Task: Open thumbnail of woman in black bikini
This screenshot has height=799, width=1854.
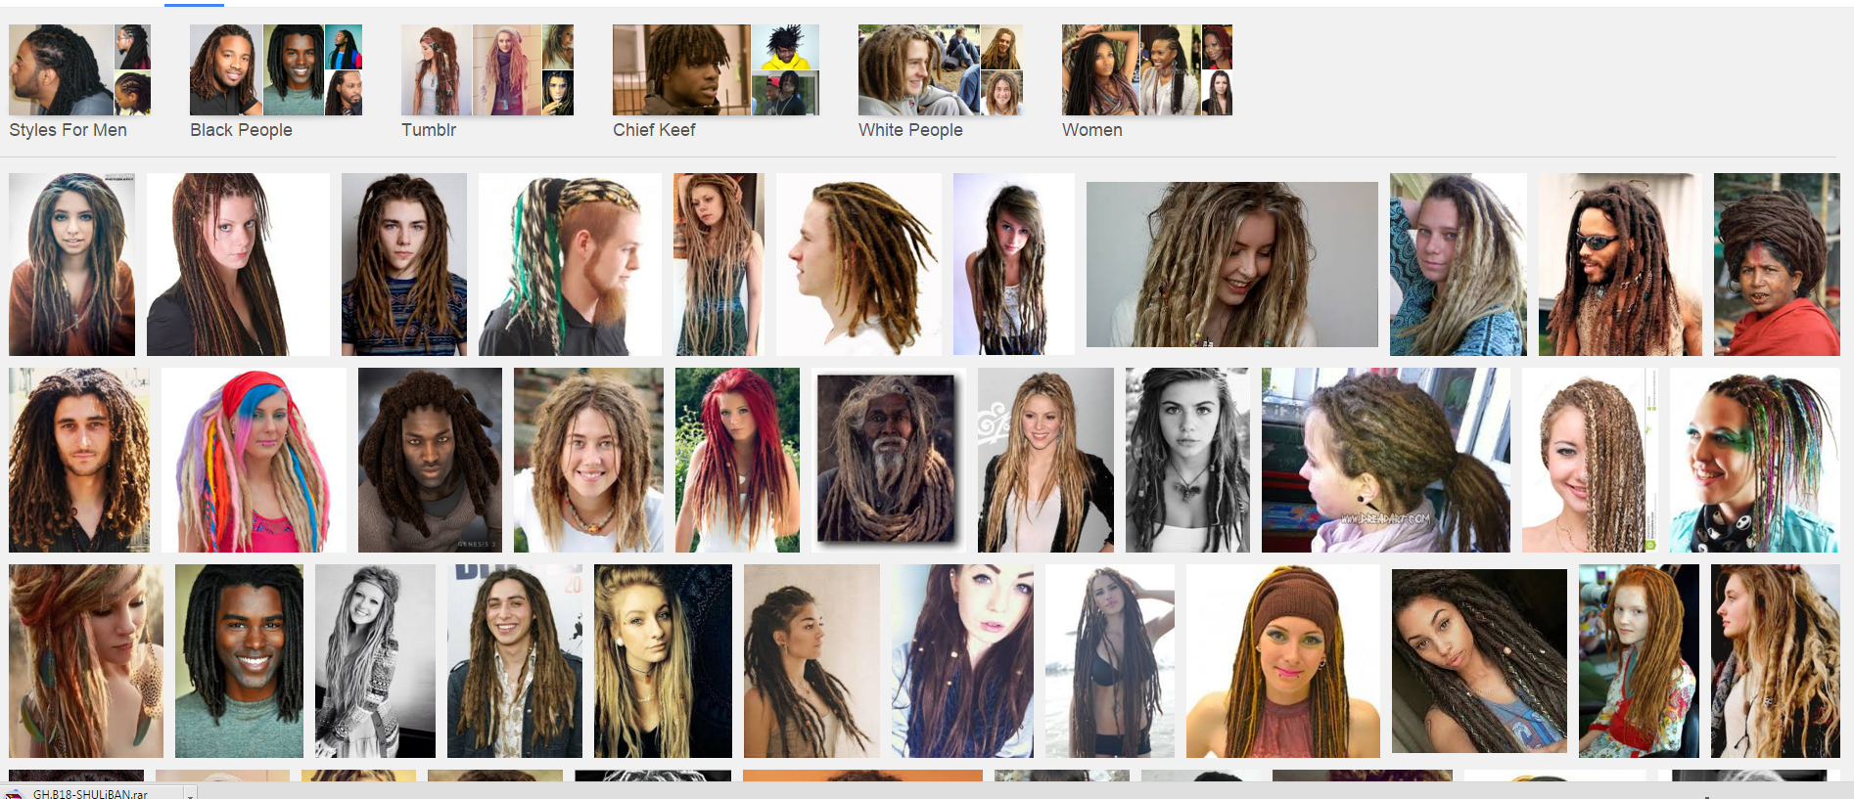Action: [1110, 661]
